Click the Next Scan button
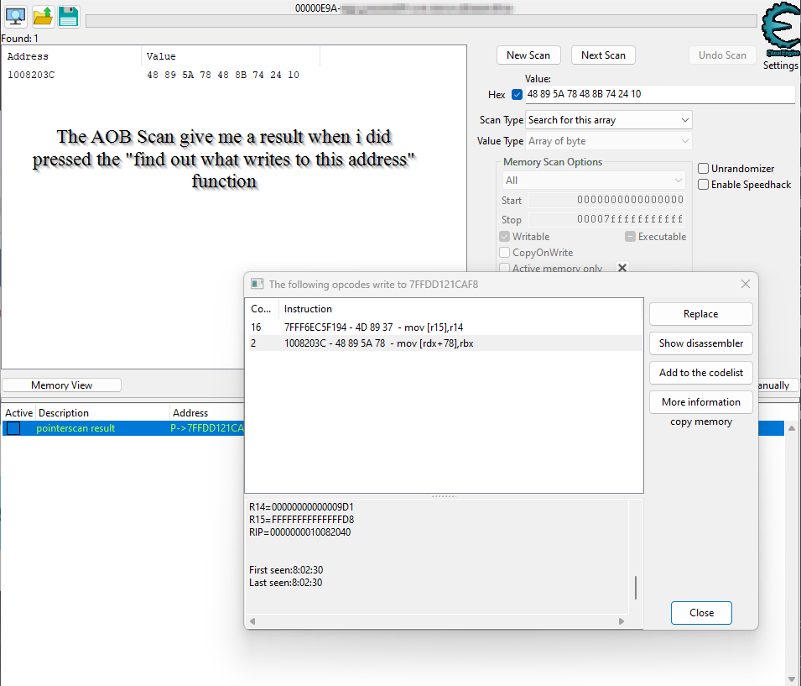 pyautogui.click(x=603, y=55)
